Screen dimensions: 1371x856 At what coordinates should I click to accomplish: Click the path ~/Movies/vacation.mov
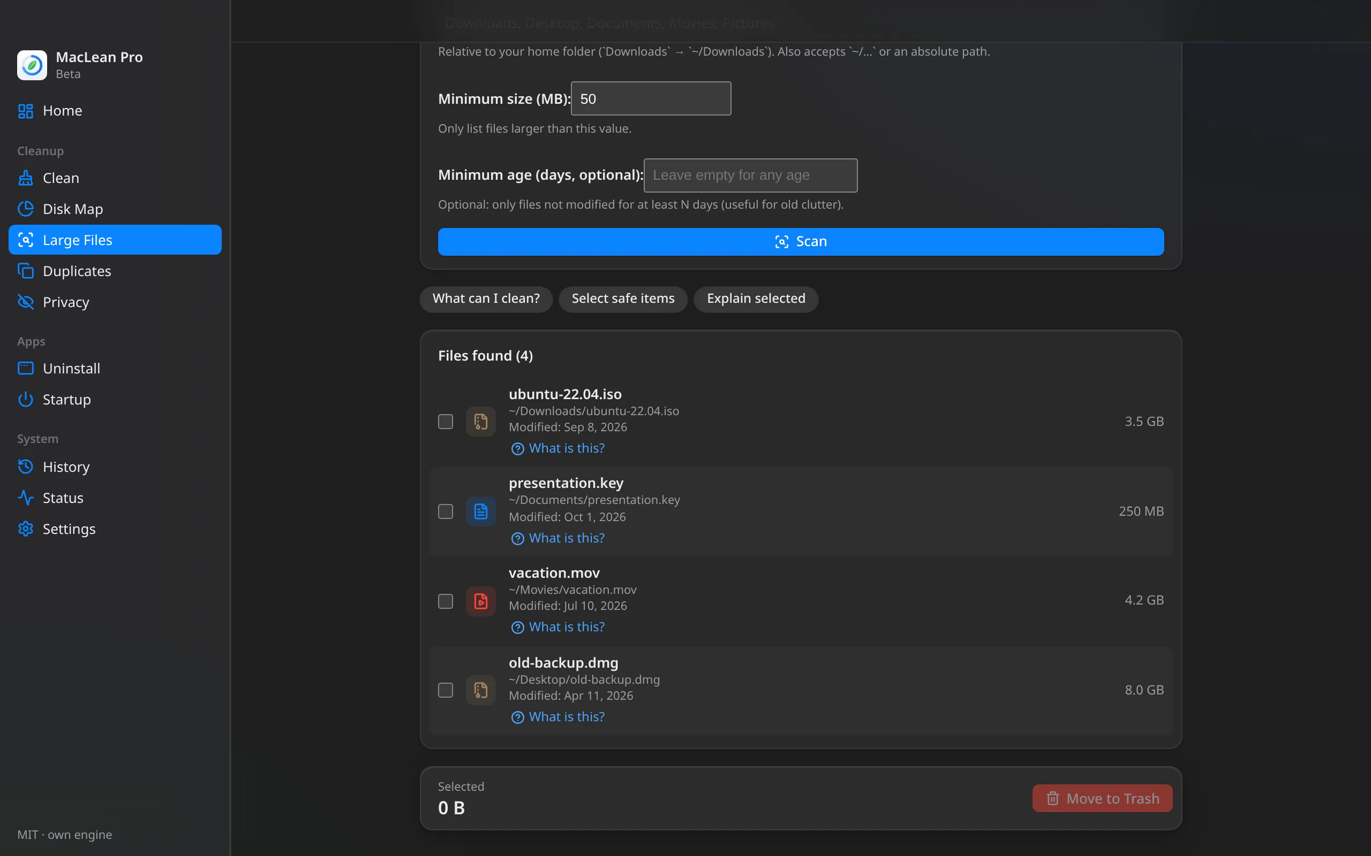(572, 590)
